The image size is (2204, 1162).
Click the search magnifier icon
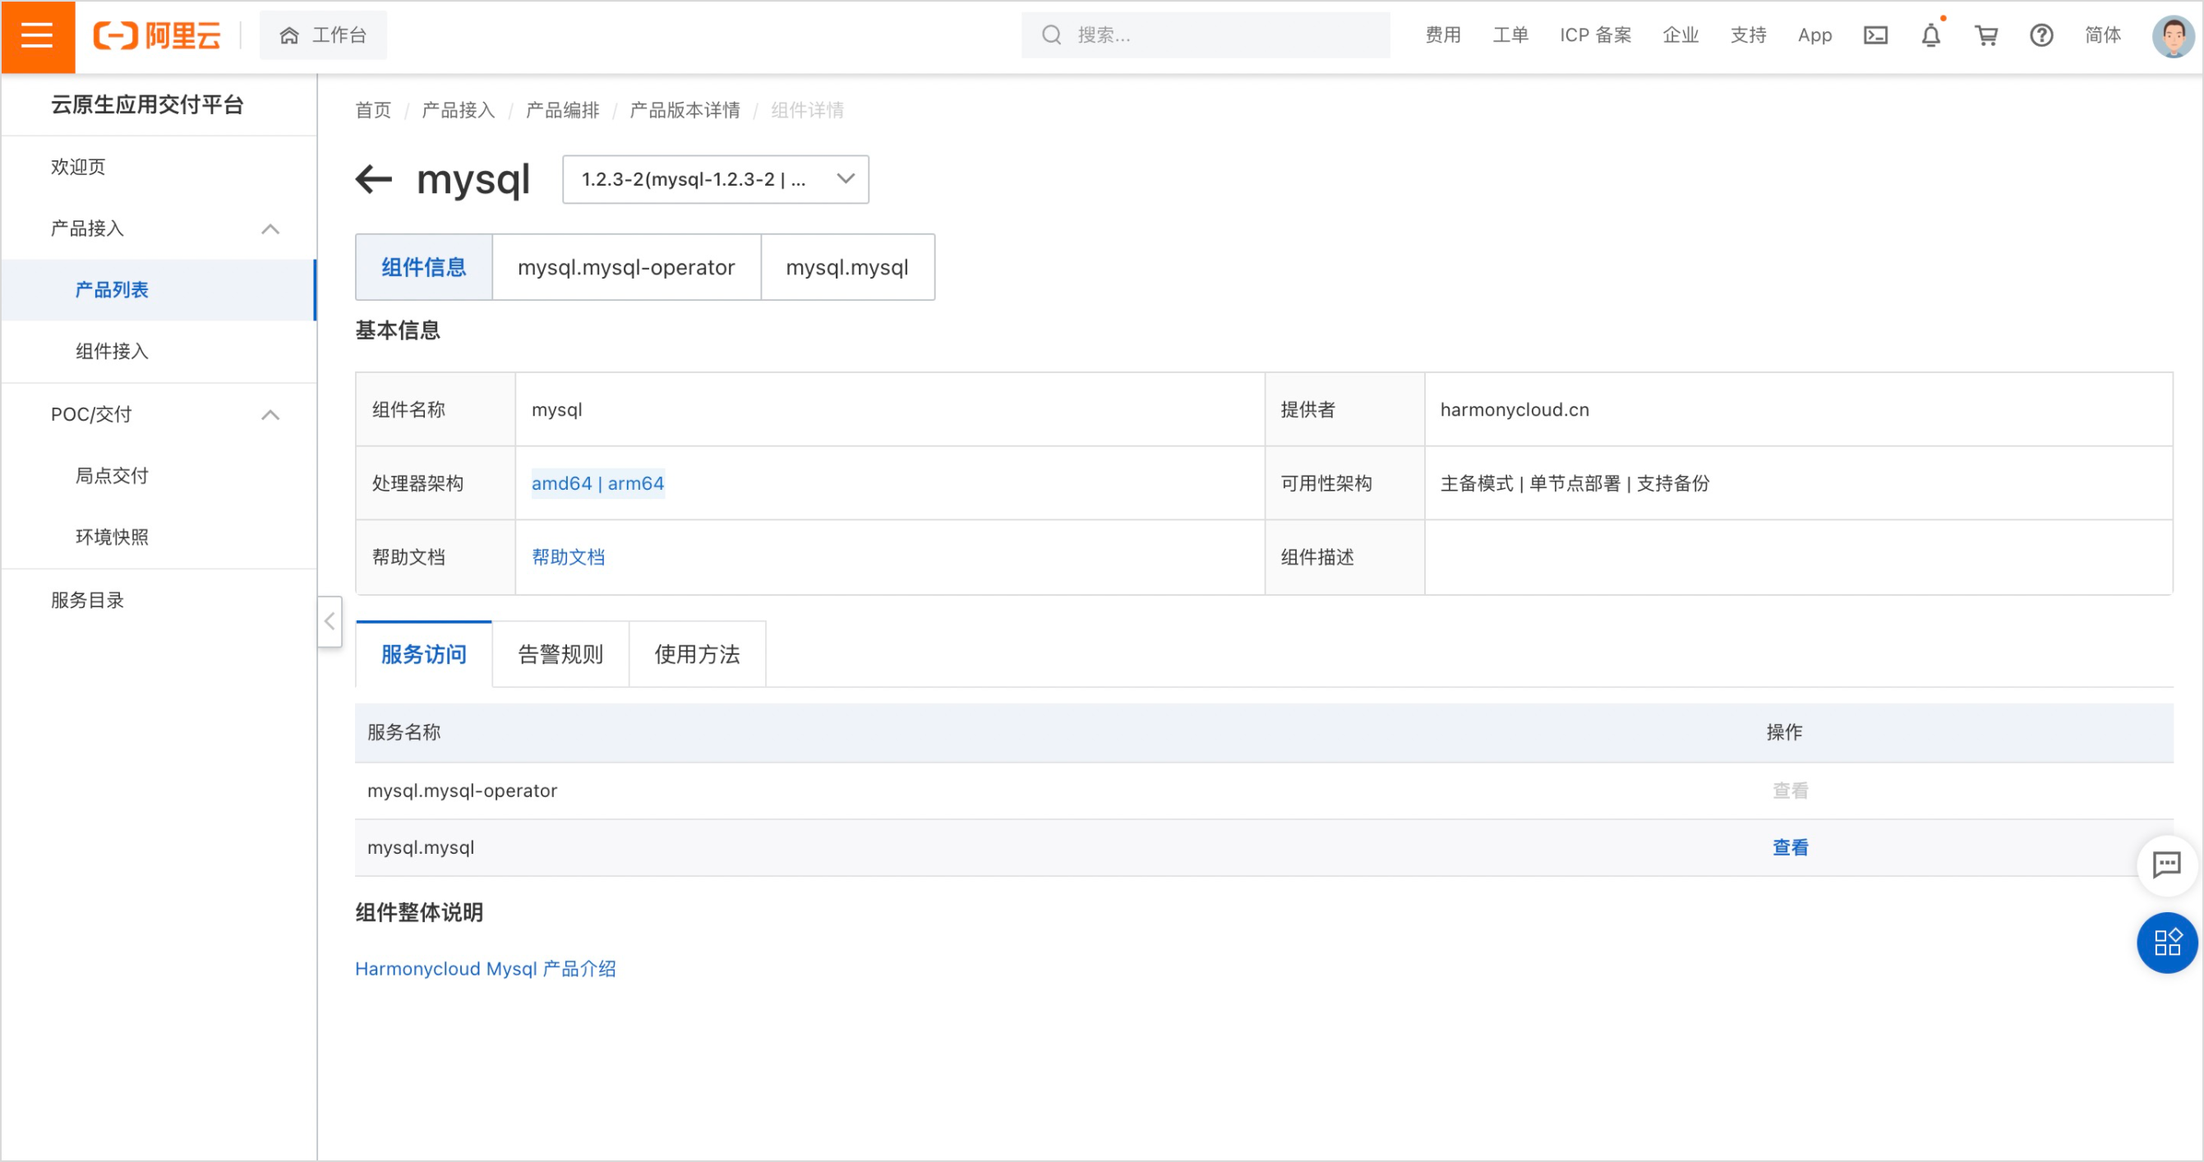pos(1051,36)
